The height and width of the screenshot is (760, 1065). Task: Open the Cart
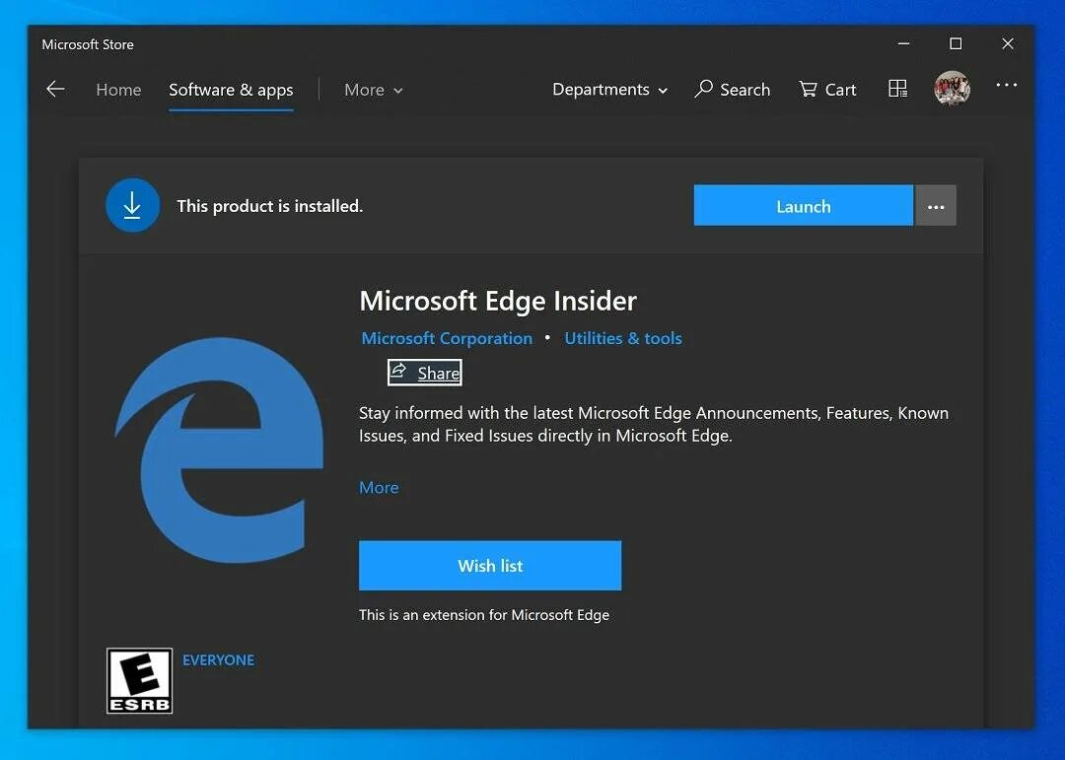[x=827, y=90]
